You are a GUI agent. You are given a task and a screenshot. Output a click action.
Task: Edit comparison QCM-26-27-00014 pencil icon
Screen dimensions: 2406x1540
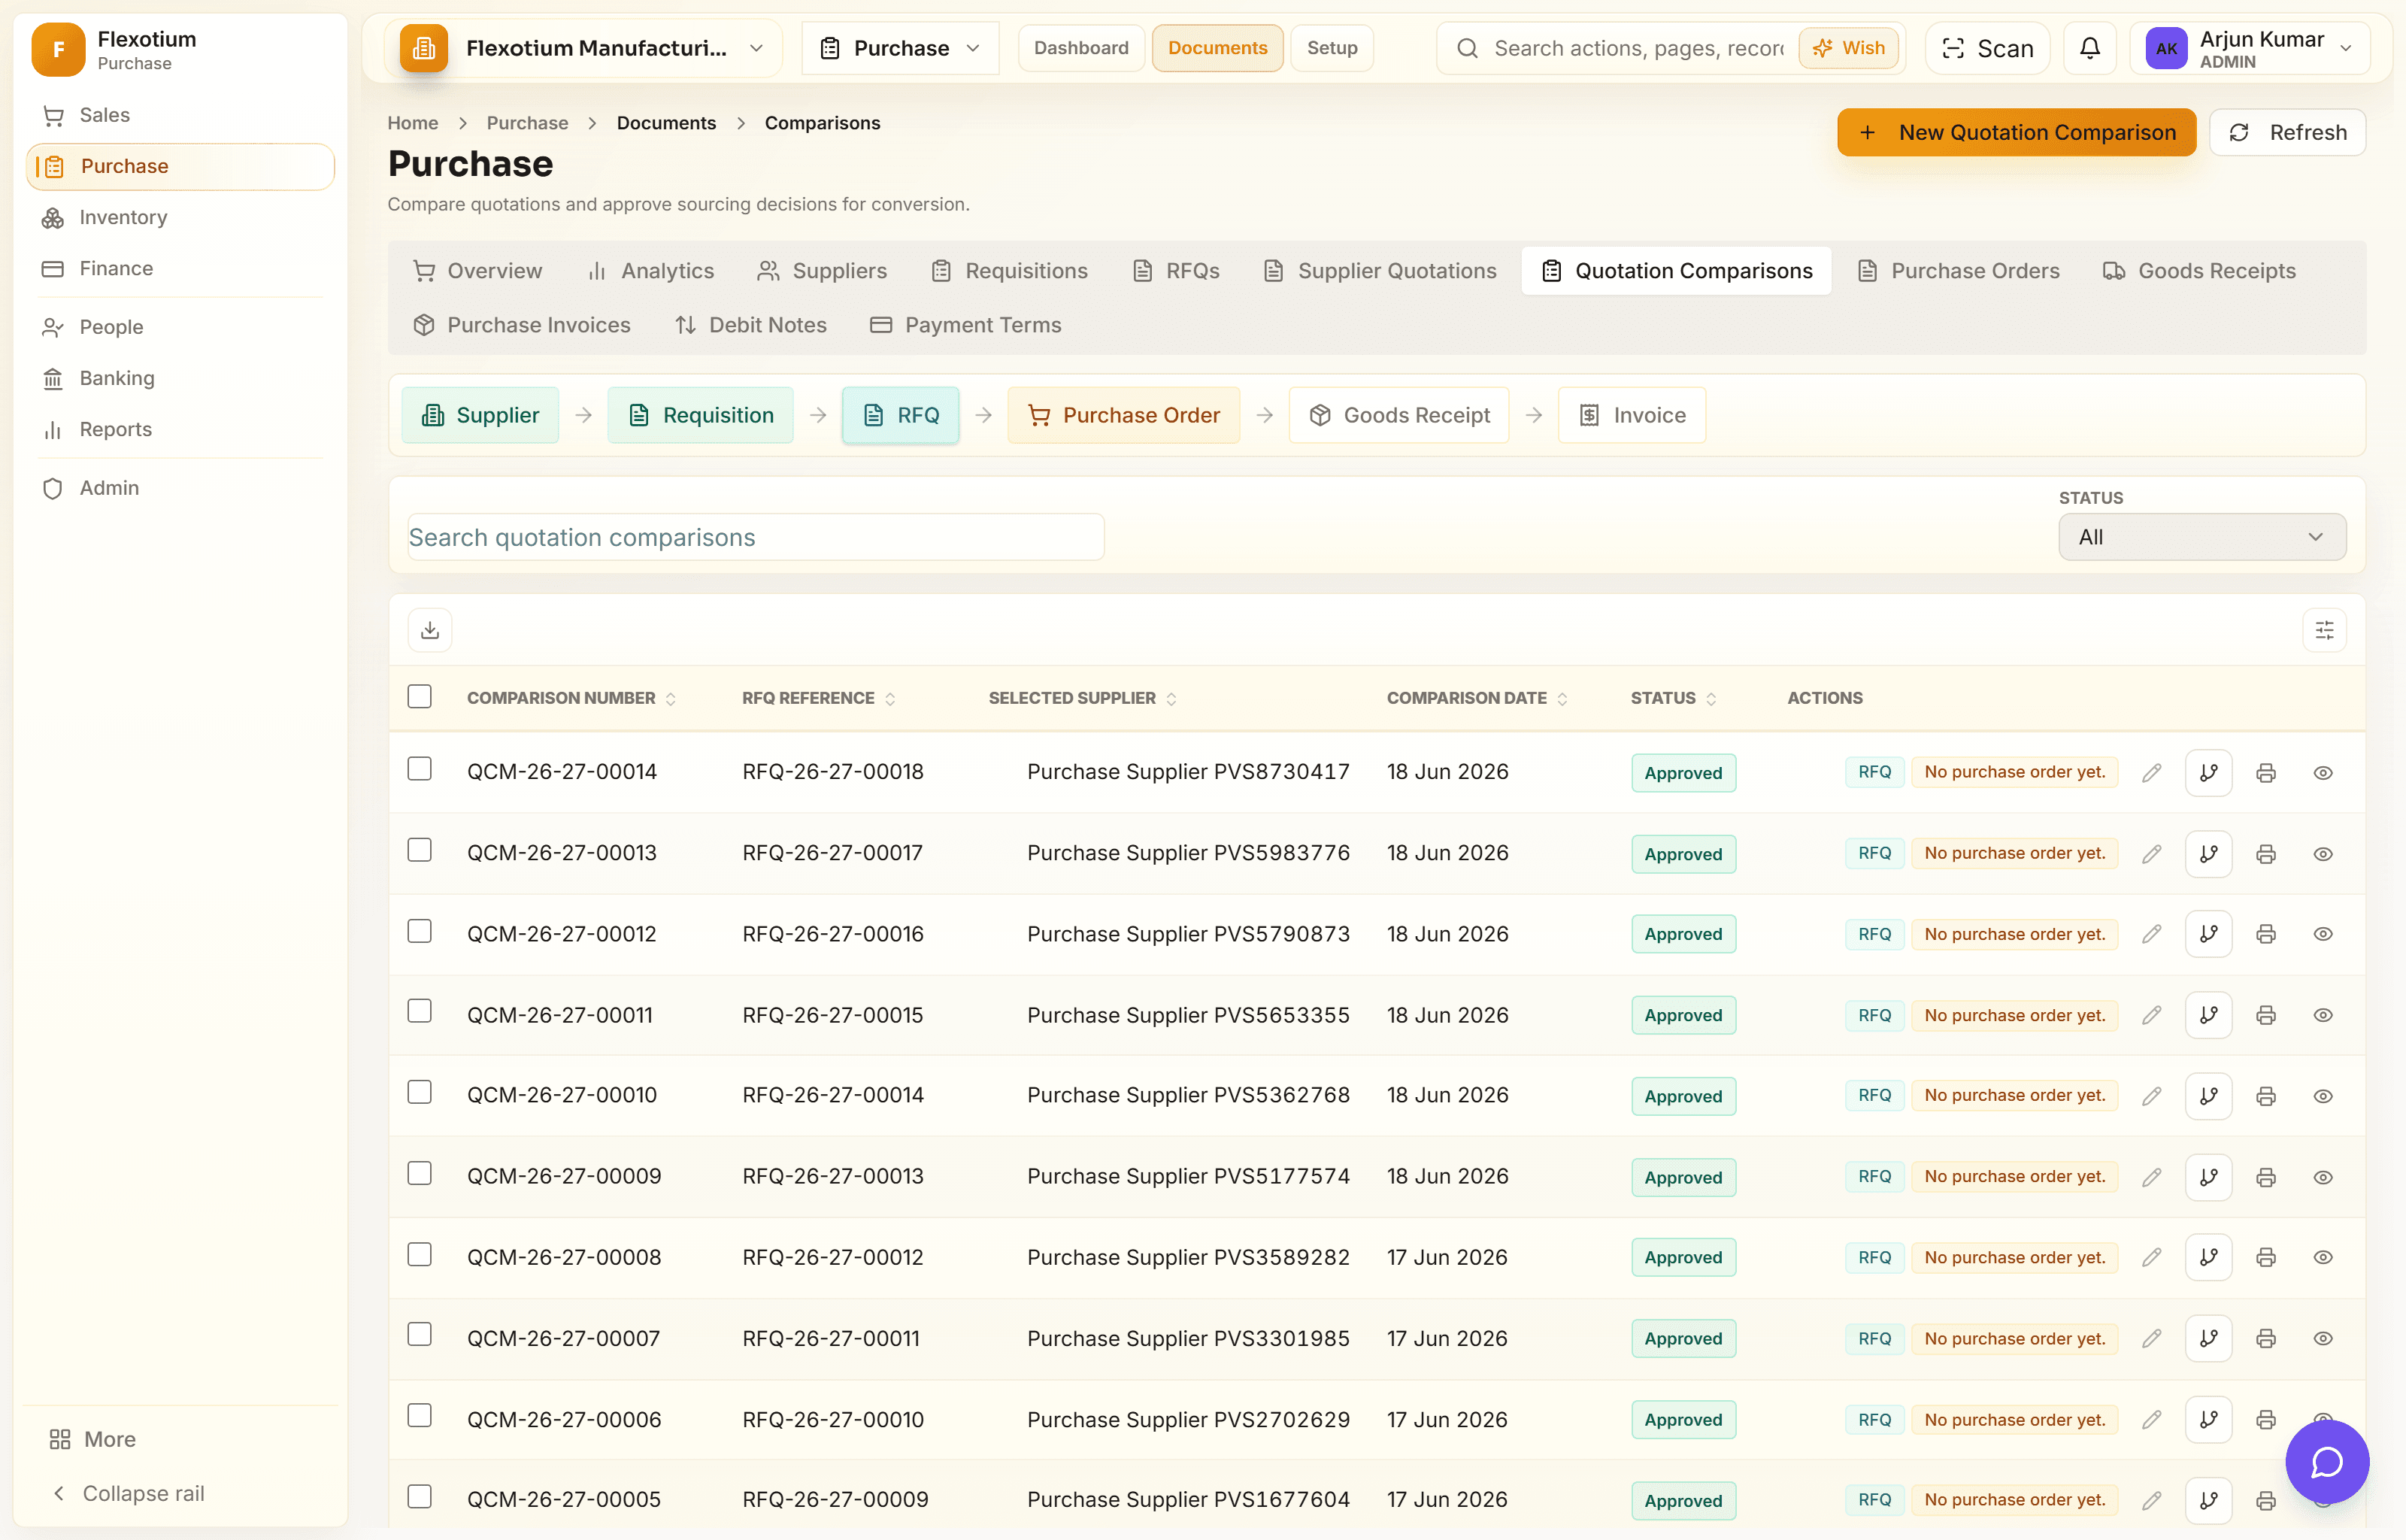(x=2151, y=773)
